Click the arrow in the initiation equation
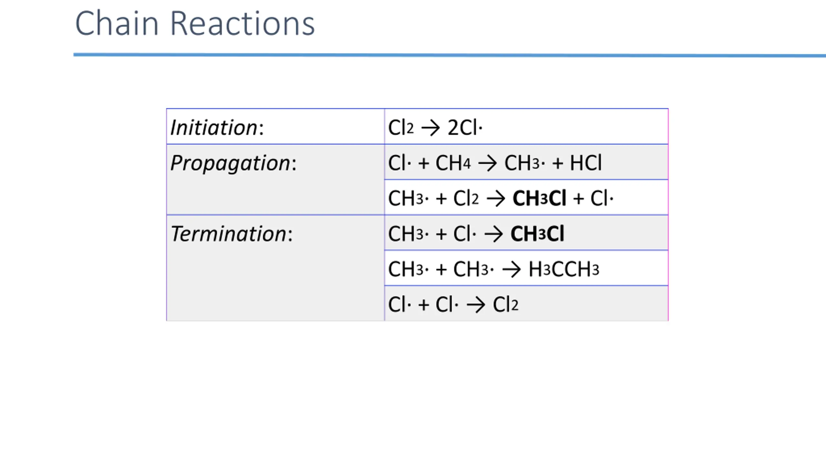826x465 pixels. click(x=430, y=128)
